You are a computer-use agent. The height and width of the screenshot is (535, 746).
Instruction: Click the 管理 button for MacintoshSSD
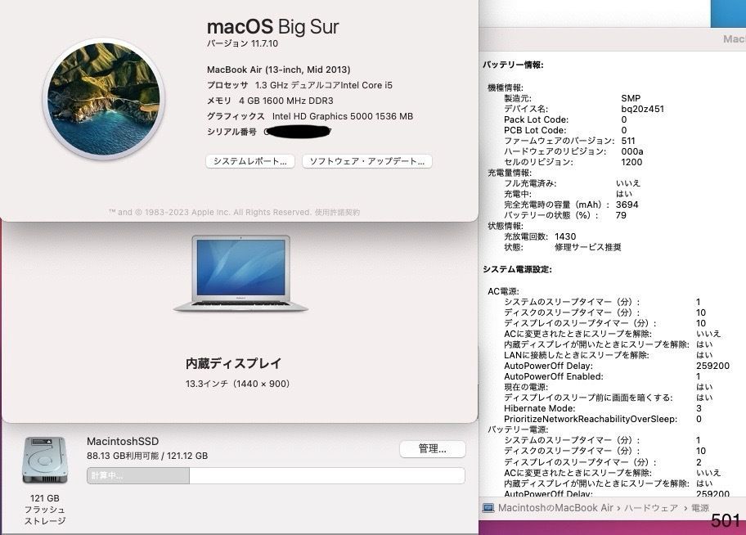click(x=433, y=449)
